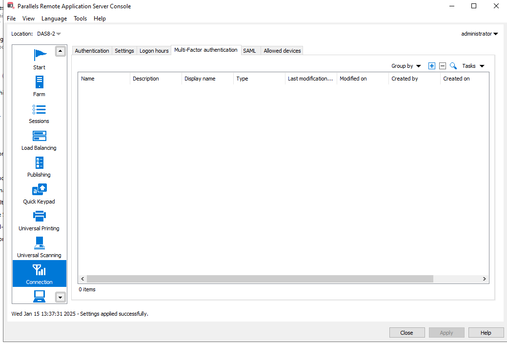
Task: Click the Close button at bottom
Action: 407,333
